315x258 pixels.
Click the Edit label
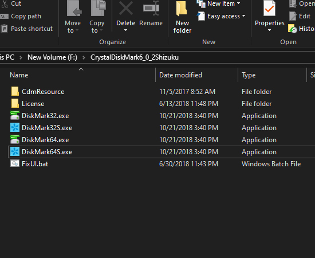pos(305,16)
